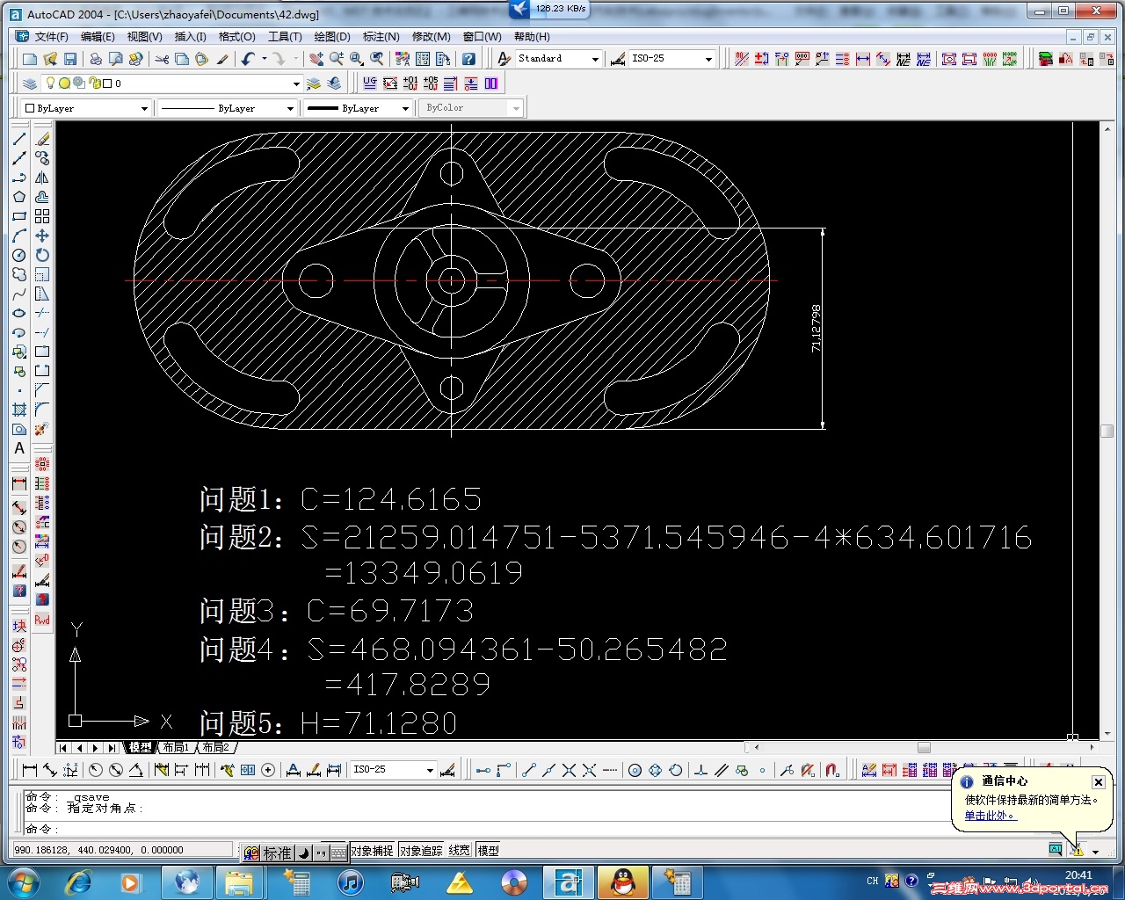This screenshot has height=900, width=1125.
Task: Click the taskbar clock showing 20:41
Action: (1078, 875)
